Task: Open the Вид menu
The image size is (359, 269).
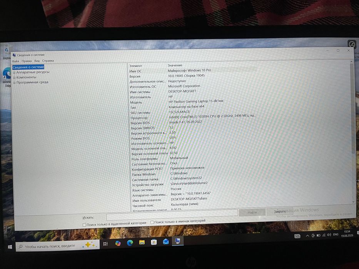Action: tap(37, 61)
